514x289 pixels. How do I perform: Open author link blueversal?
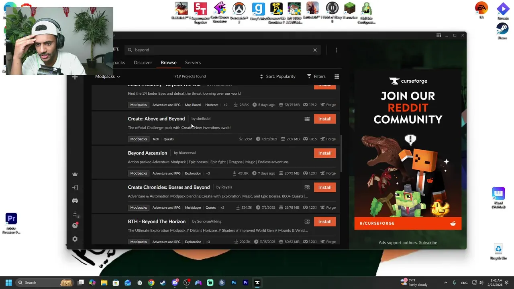point(187,153)
